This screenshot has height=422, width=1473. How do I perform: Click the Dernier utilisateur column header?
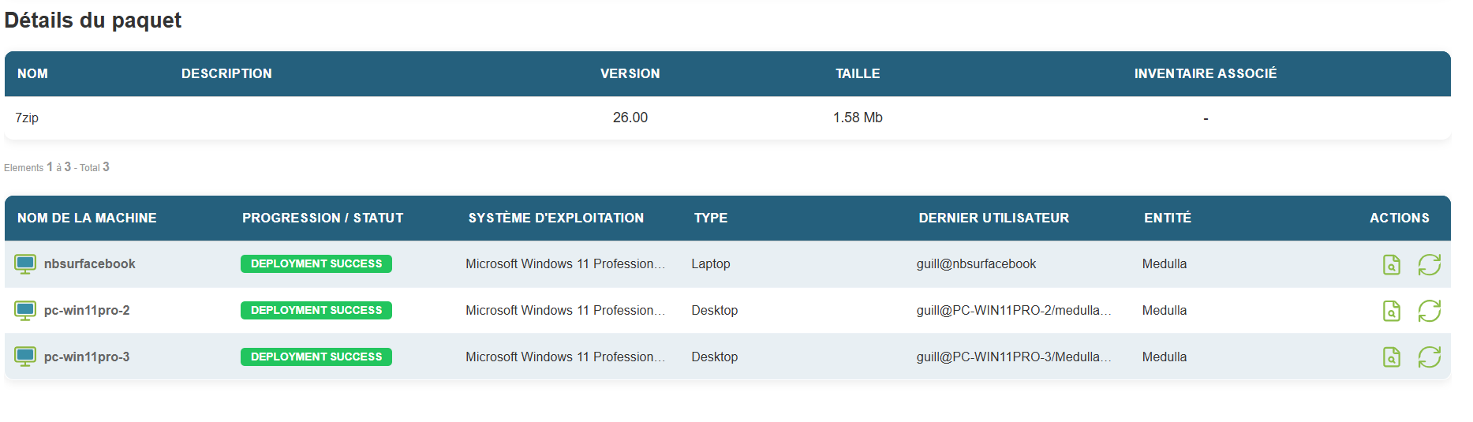993,218
